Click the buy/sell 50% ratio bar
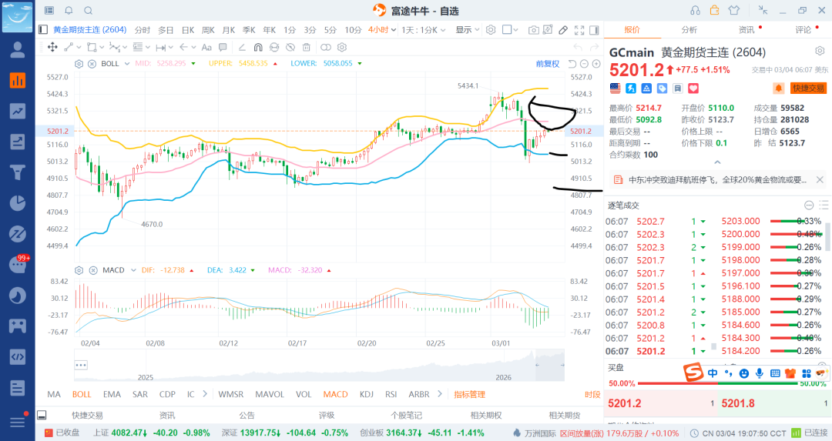Image resolution: width=832 pixels, height=441 pixels. pyautogui.click(x=717, y=383)
